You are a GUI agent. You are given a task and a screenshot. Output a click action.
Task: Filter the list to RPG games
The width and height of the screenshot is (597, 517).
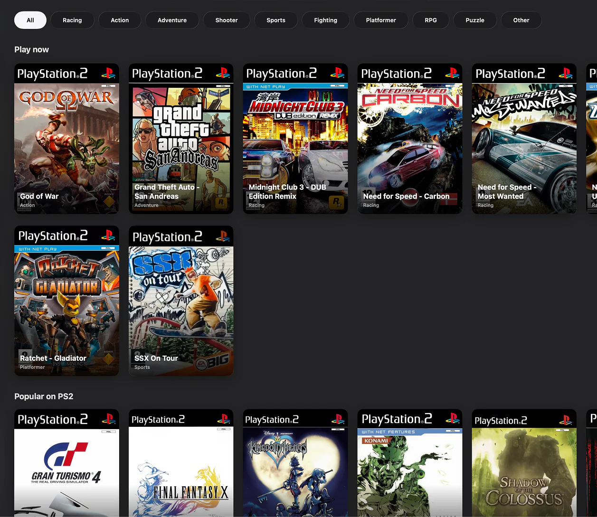[x=431, y=20]
